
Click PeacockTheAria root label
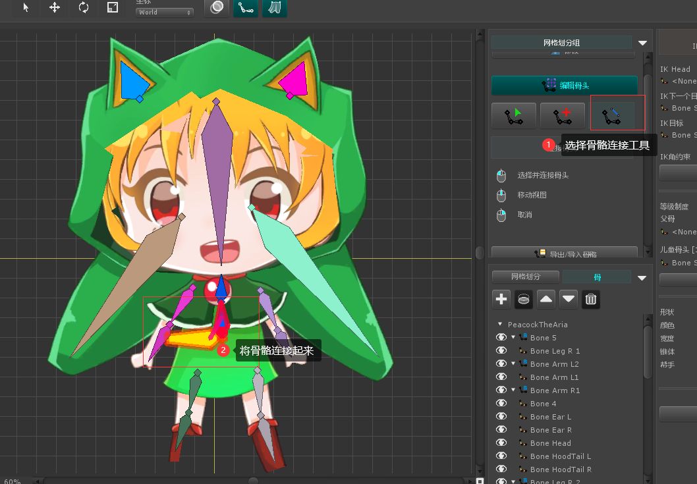538,325
